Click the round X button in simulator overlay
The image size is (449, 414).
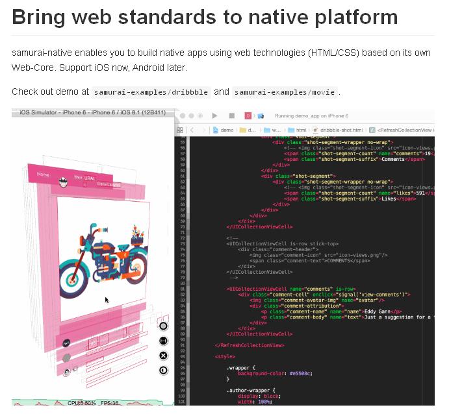pos(163,356)
